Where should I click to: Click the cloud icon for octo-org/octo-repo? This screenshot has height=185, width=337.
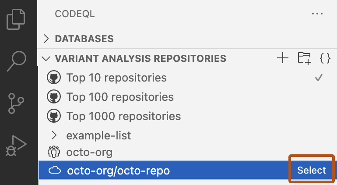(54, 171)
